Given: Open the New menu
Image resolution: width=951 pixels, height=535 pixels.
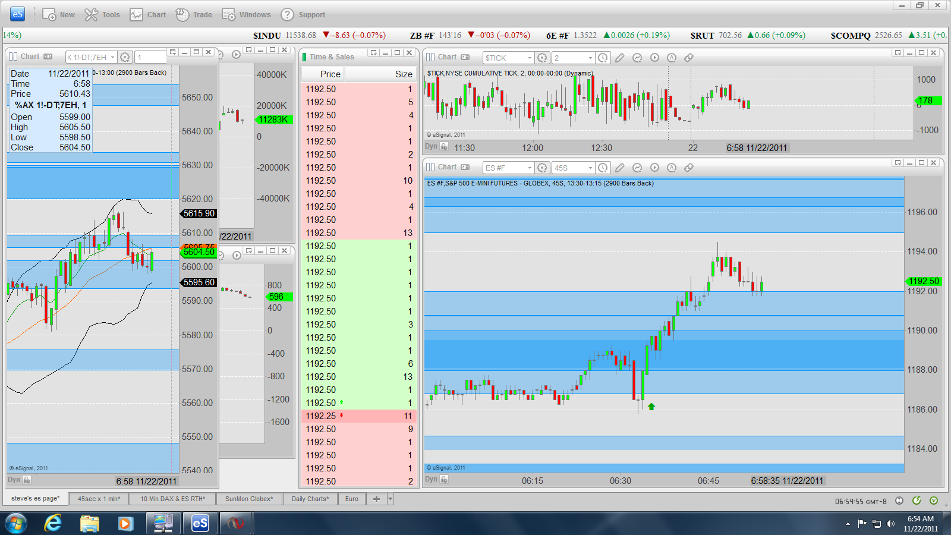Looking at the screenshot, I should click(x=58, y=15).
